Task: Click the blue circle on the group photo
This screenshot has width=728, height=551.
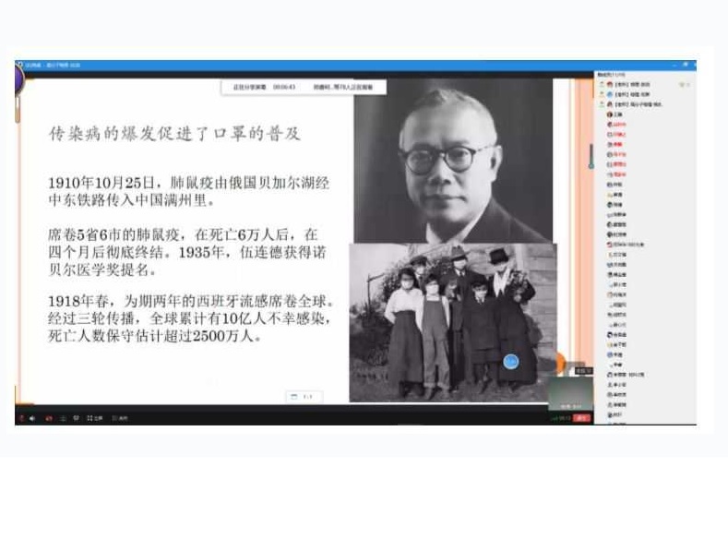Action: 511,361
